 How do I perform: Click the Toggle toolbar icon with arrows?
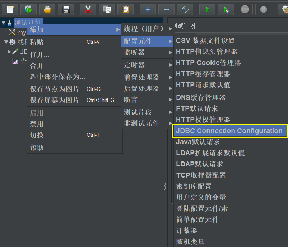(x=185, y=9)
